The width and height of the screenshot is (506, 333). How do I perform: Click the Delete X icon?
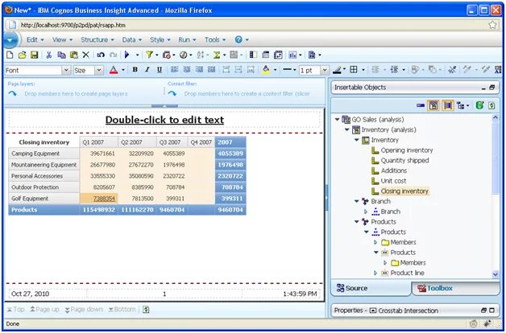(86, 55)
